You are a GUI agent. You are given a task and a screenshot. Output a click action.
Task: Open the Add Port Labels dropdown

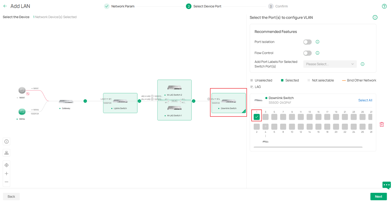point(330,64)
